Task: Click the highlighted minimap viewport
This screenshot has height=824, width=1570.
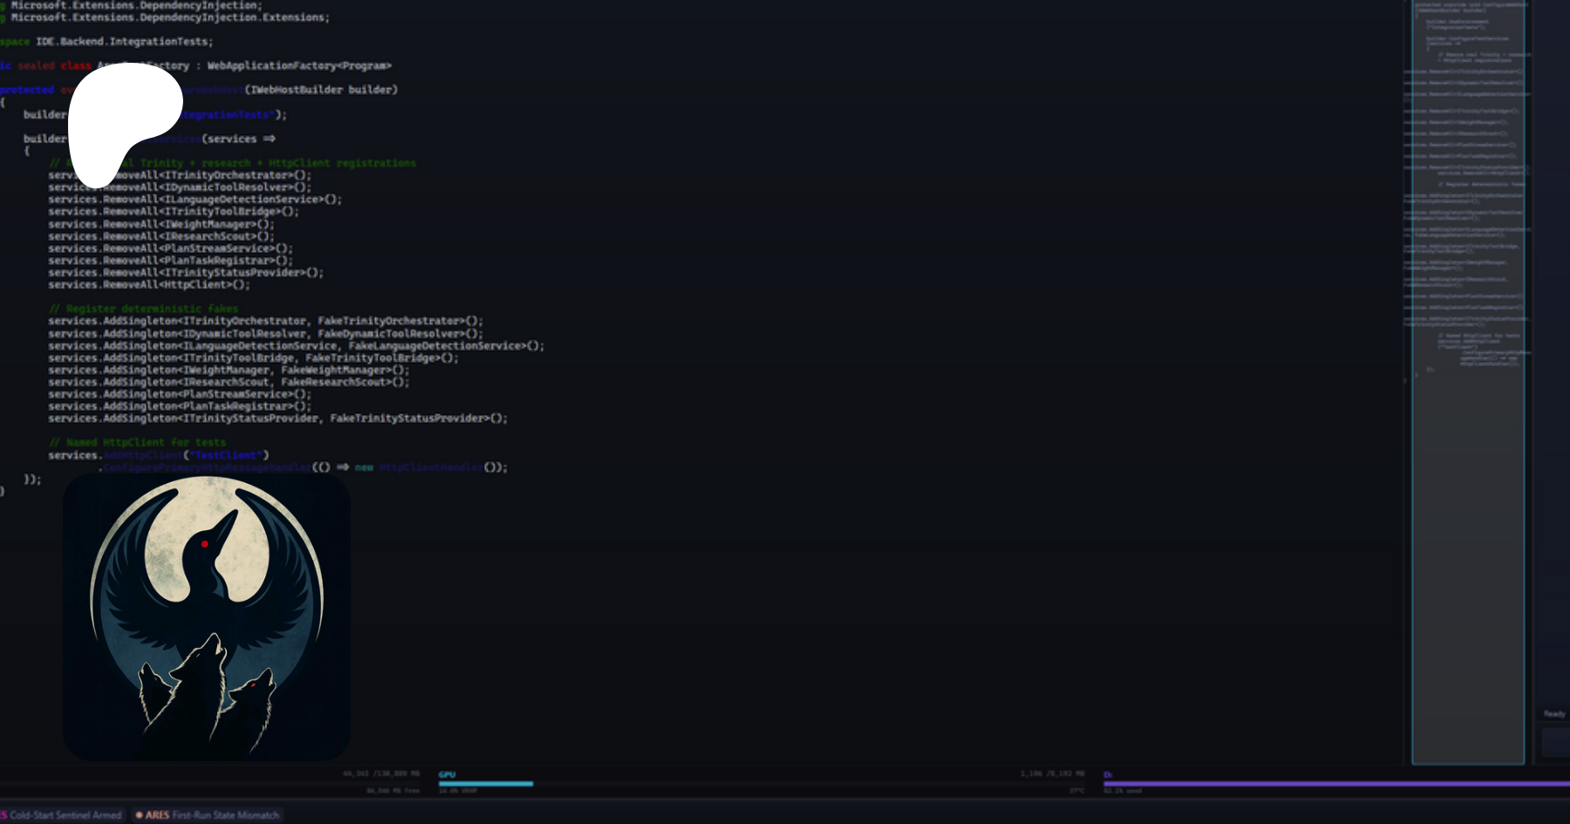Action: pos(1468,384)
